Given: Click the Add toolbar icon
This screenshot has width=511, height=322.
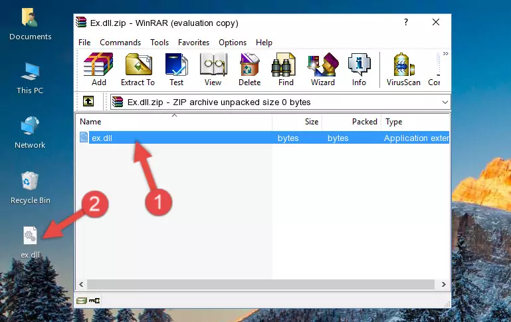Looking at the screenshot, I should 98,69.
